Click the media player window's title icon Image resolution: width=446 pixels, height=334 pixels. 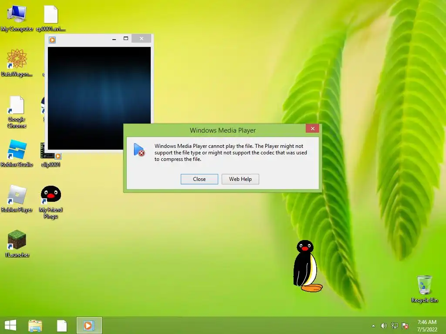click(x=52, y=40)
